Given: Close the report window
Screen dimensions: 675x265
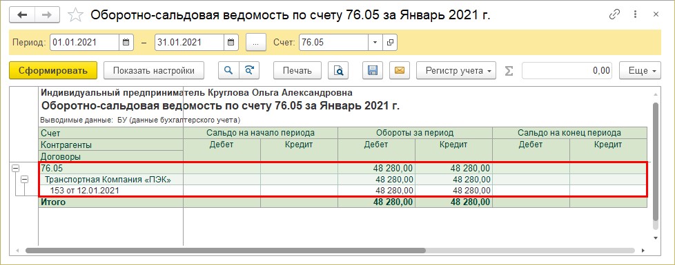Looking at the screenshot, I should [656, 14].
